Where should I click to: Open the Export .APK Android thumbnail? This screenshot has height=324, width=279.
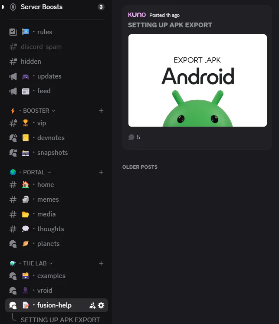tap(197, 80)
